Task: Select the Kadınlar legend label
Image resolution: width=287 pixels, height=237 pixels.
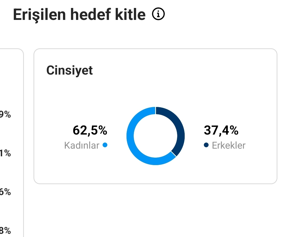Action: pyautogui.click(x=82, y=145)
